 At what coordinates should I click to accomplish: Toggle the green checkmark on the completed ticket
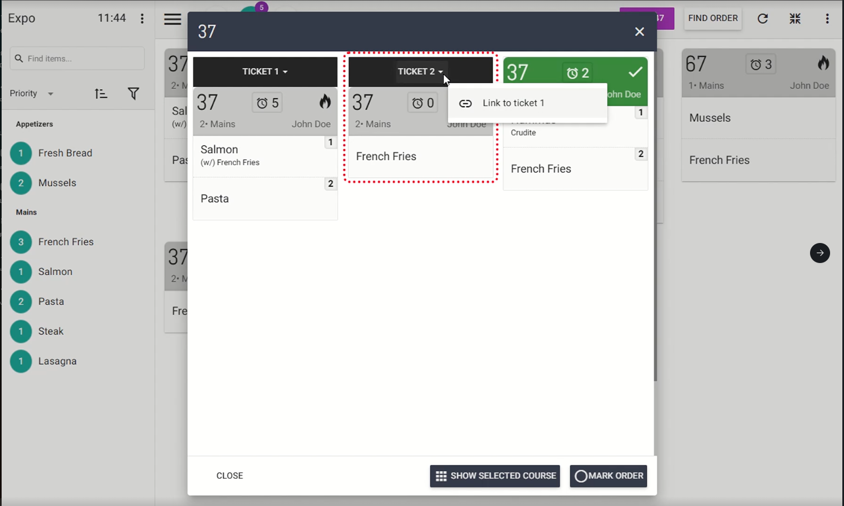(635, 72)
